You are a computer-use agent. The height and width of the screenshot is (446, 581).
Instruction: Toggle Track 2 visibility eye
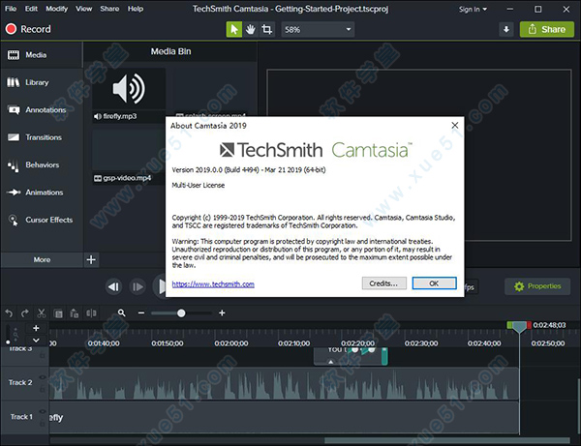coord(43,377)
